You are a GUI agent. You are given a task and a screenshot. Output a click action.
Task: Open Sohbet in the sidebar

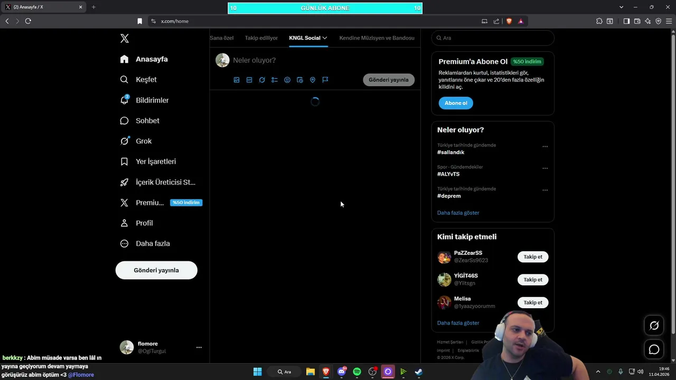coord(140,120)
